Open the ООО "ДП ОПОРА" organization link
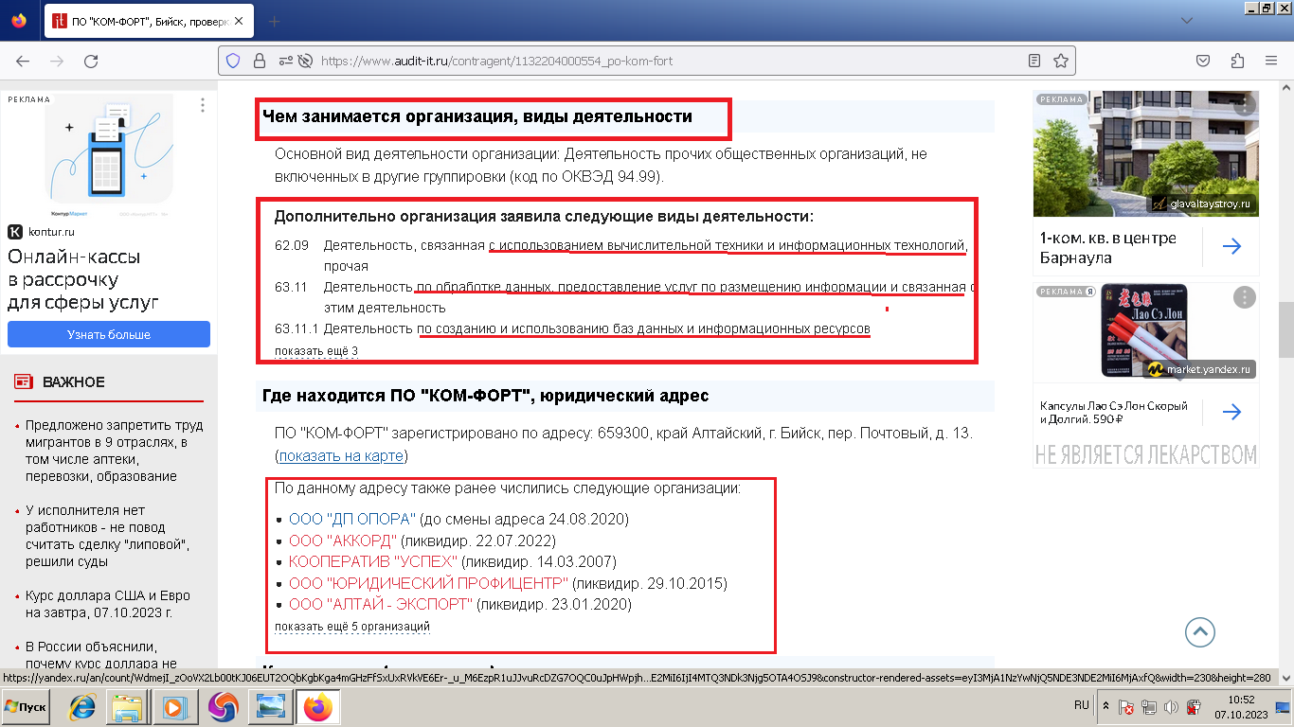The image size is (1294, 727). pyautogui.click(x=351, y=519)
